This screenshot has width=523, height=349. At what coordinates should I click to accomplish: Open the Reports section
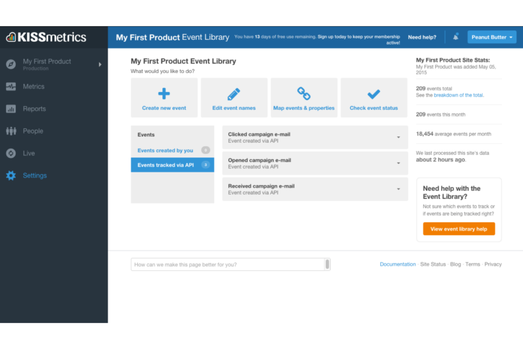(x=34, y=109)
